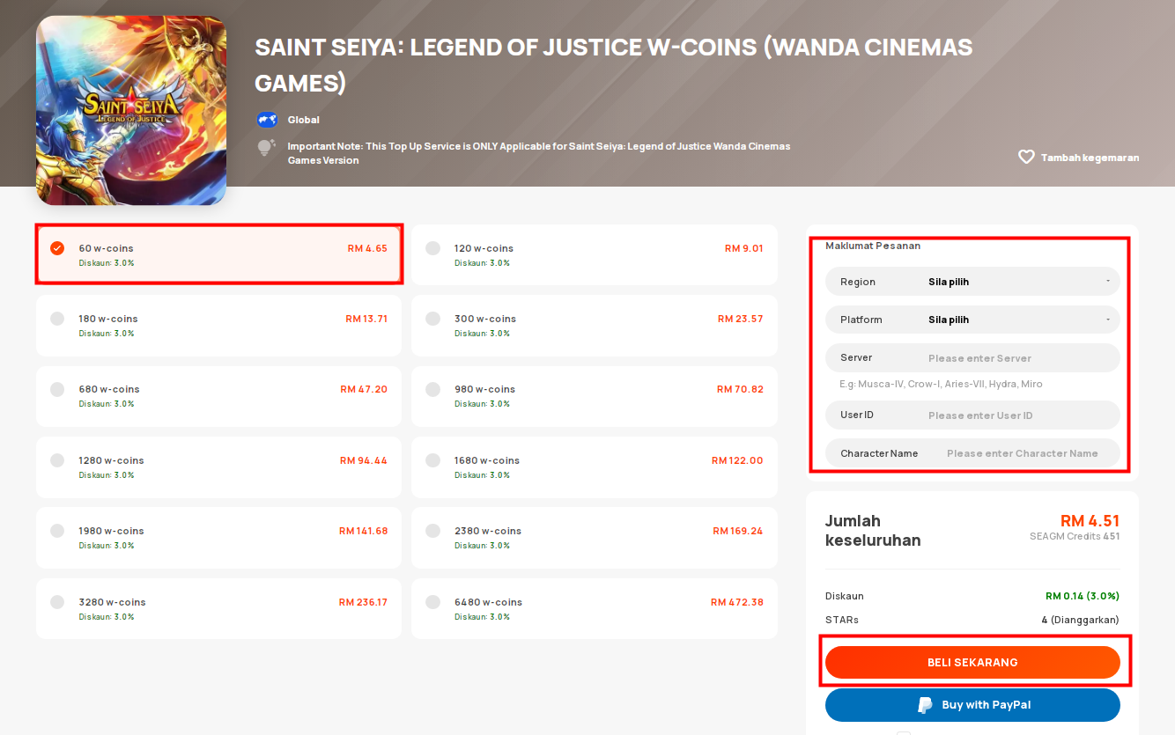Screen dimensions: 1175x735
Task: Choose the 6480 w-coins package
Action: click(595, 608)
